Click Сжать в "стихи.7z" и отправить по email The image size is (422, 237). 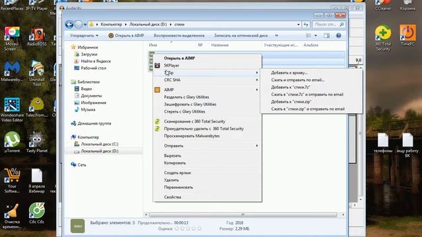tap(312, 95)
